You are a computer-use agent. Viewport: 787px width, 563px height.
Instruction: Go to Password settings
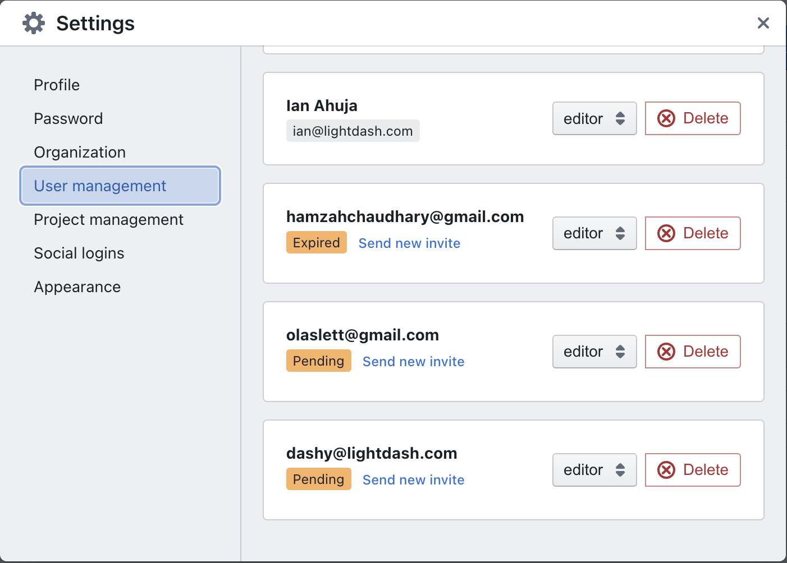click(x=68, y=119)
